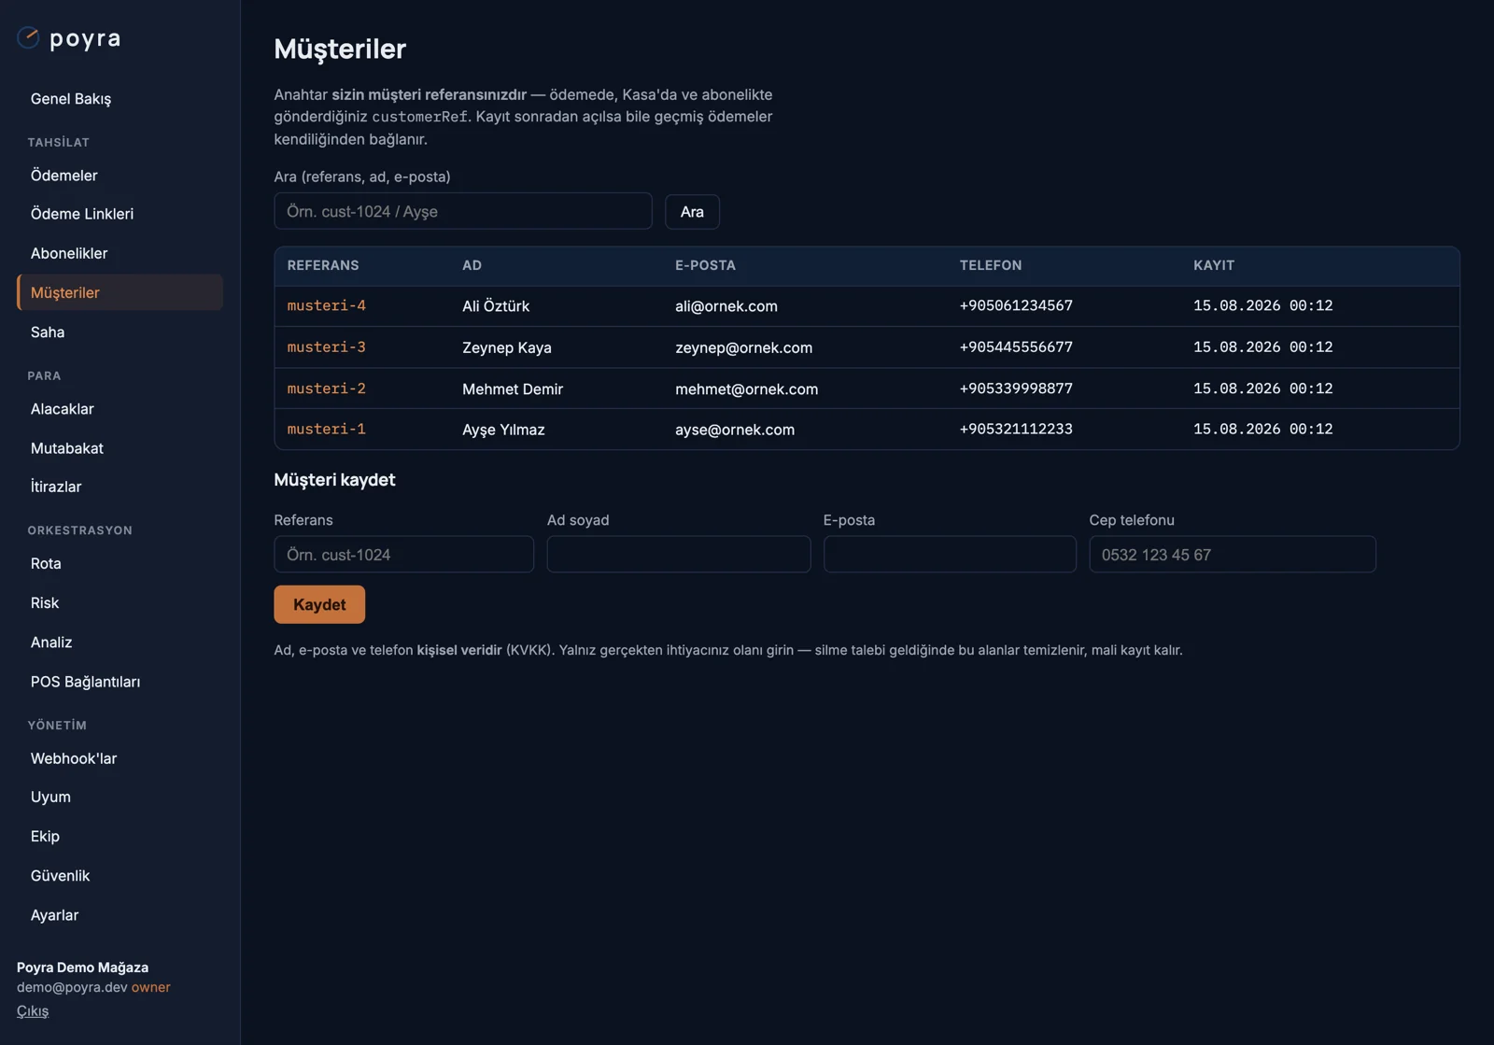Open the Saha page
Image resolution: width=1494 pixels, height=1045 pixels.
point(48,332)
